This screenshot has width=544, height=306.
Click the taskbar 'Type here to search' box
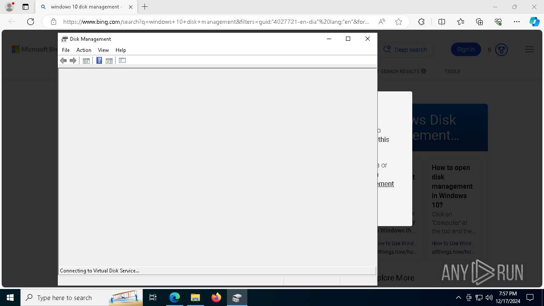[82, 297]
